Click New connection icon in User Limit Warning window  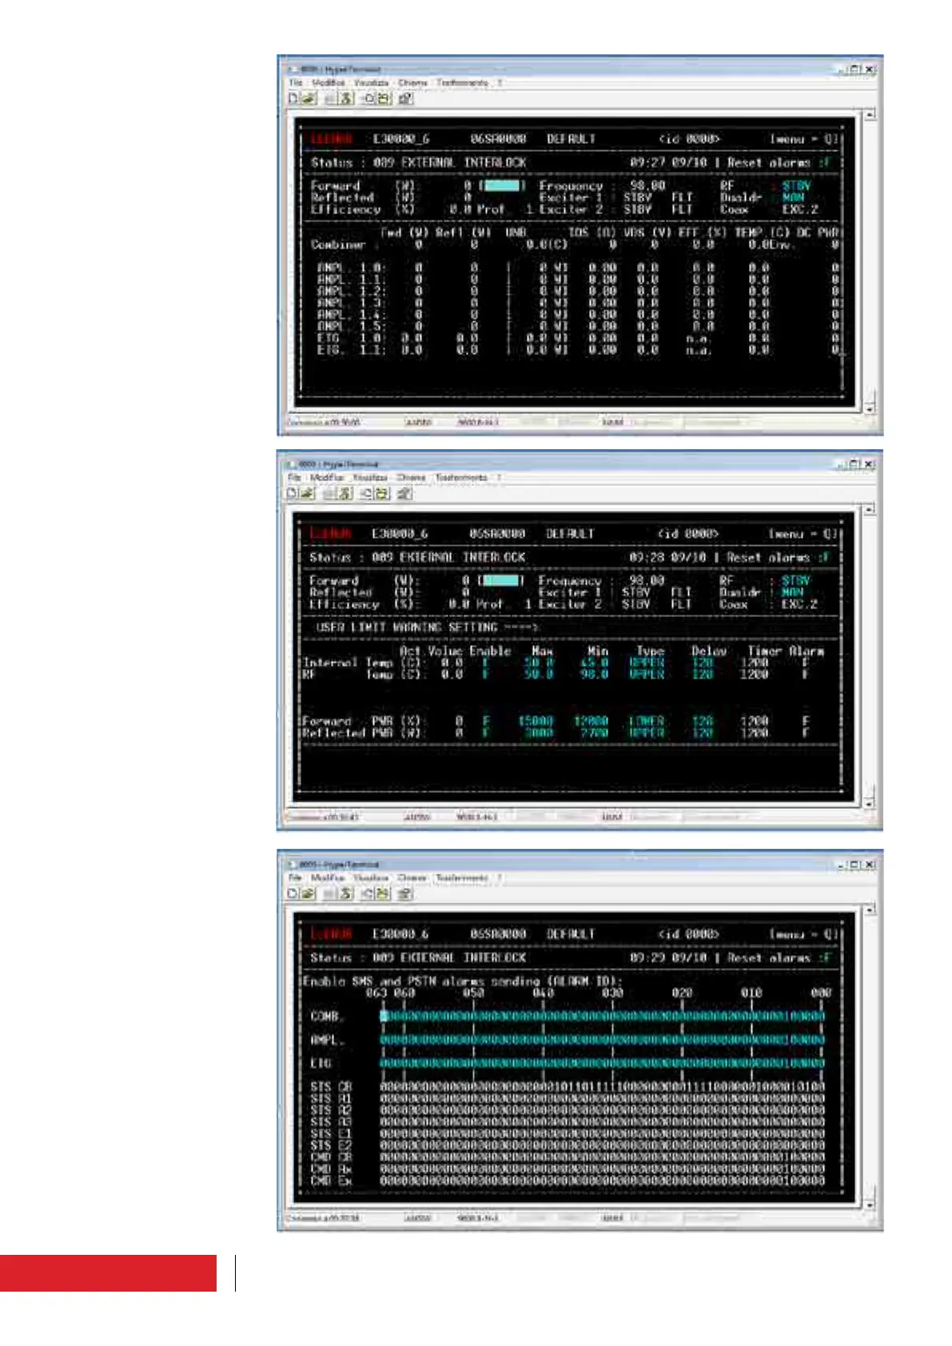point(293,493)
